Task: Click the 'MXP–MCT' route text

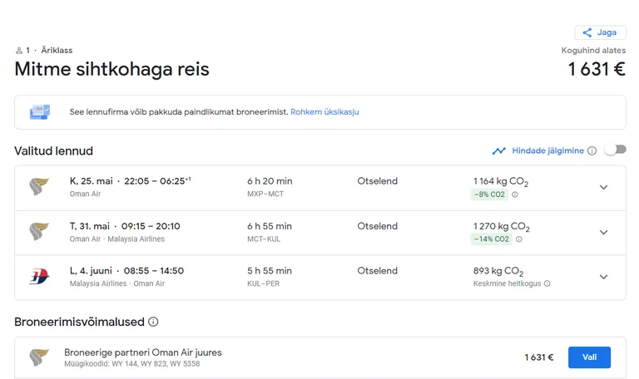Action: click(265, 194)
